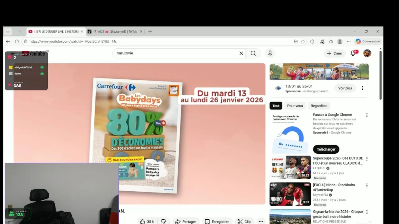This screenshot has width=399, height=224.
Task: Click the Partager share button
Action: [185, 222]
